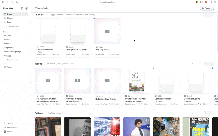Viewport: 218px width, 136px height.
Task: Show previous page of Books row
Action: pos(205,64)
